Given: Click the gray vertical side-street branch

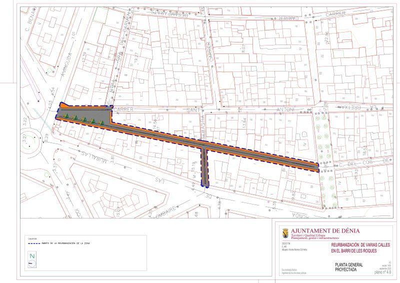Looking at the screenshot, I should 204,166.
